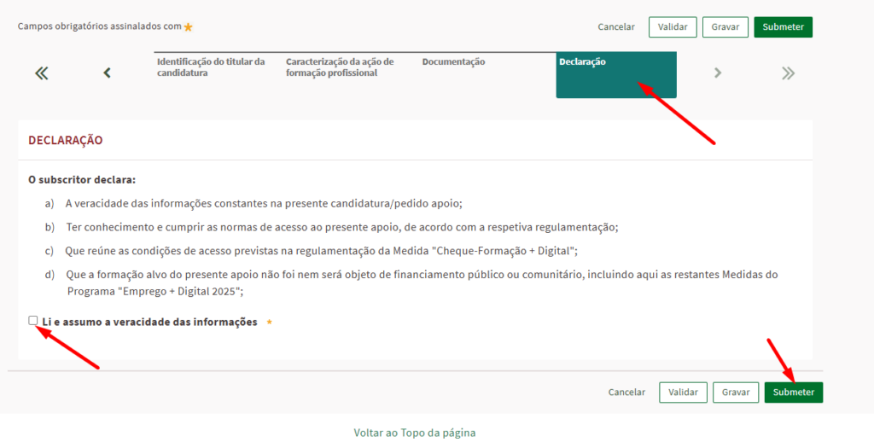This screenshot has height=442, width=874.
Task: Skip to last step with double-right chevron
Action: (x=788, y=73)
